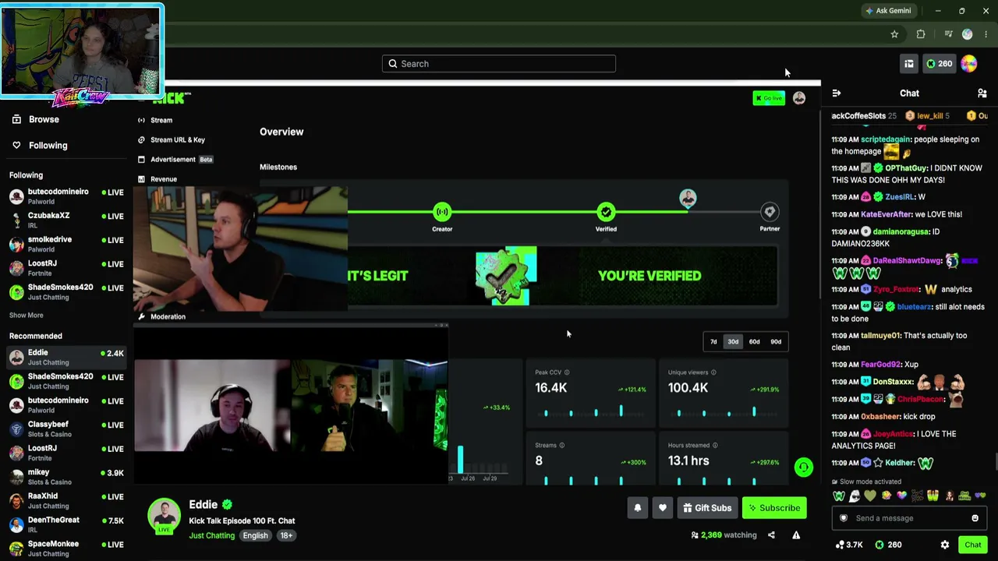Click the Verified milestone marker

(606, 212)
